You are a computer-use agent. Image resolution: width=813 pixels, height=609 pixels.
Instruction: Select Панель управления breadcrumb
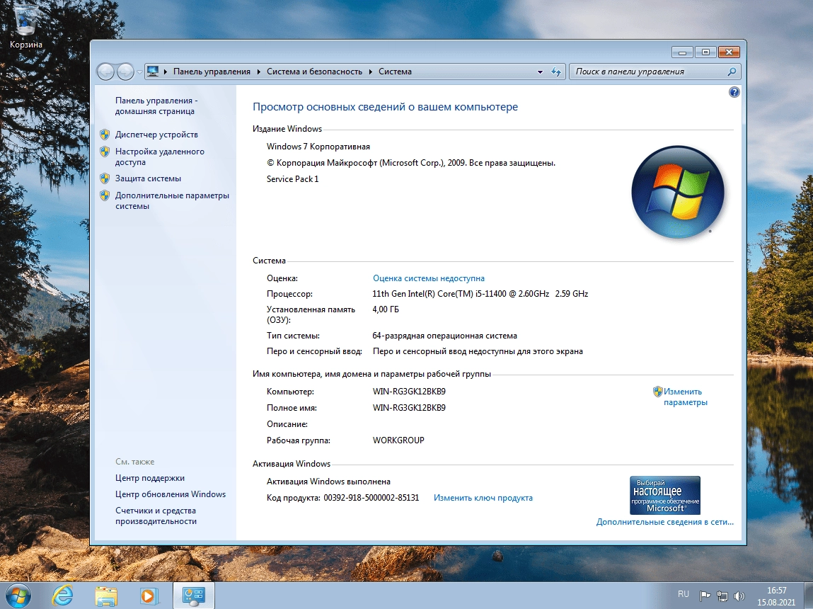click(x=212, y=72)
